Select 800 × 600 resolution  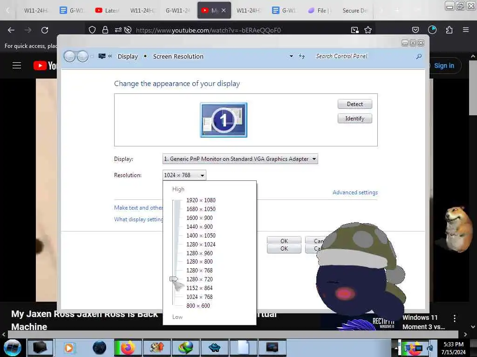(198, 306)
